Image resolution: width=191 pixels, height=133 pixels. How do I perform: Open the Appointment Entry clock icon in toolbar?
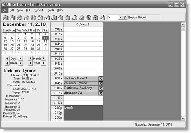click(x=6, y=17)
